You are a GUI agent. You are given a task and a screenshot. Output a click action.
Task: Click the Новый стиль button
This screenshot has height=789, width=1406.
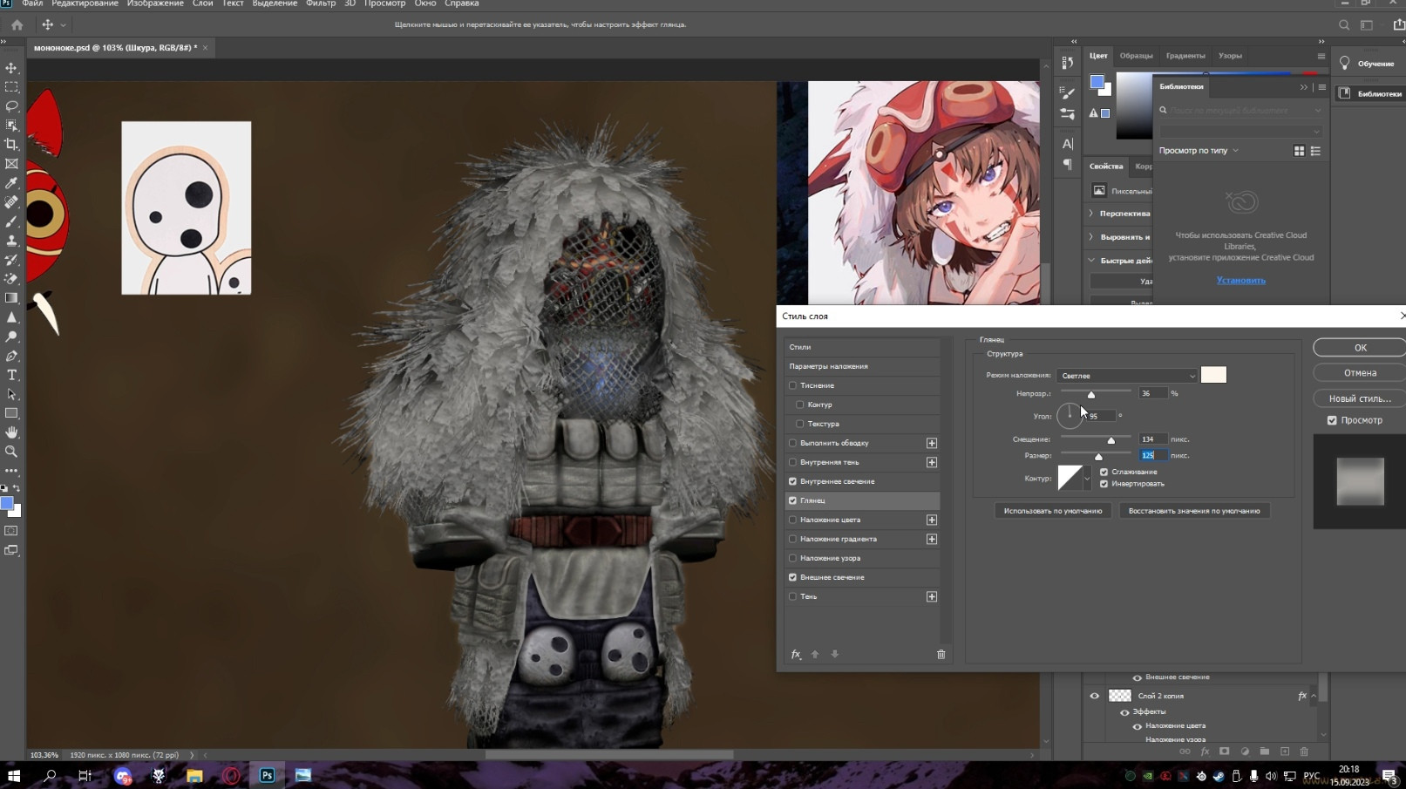[x=1360, y=398]
